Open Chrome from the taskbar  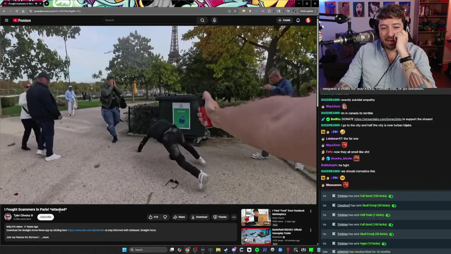187,250
